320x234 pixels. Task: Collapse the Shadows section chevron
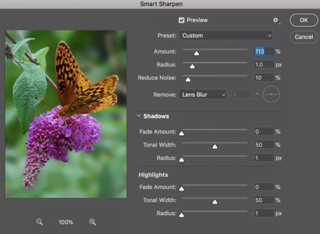(x=138, y=116)
